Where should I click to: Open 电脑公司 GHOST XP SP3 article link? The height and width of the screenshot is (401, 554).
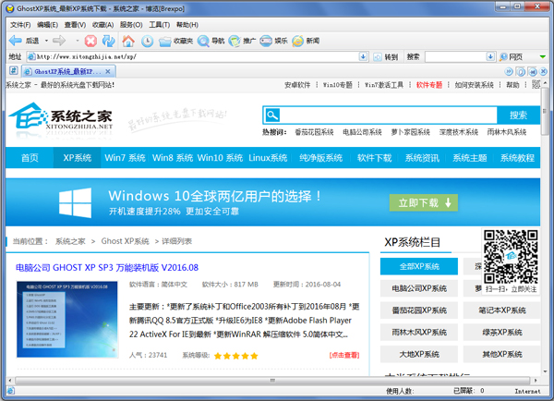coord(107,267)
